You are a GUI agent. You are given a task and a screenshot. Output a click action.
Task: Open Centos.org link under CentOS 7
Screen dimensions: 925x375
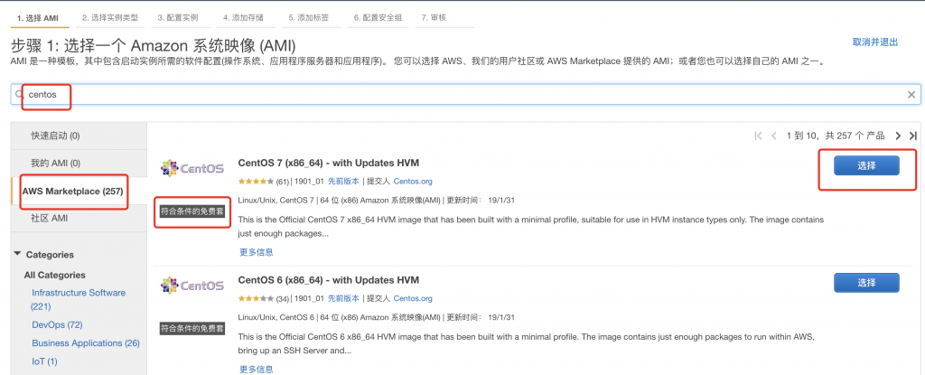413,182
